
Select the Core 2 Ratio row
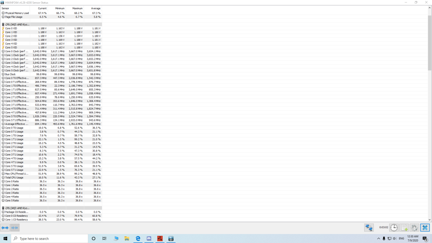point(51,189)
